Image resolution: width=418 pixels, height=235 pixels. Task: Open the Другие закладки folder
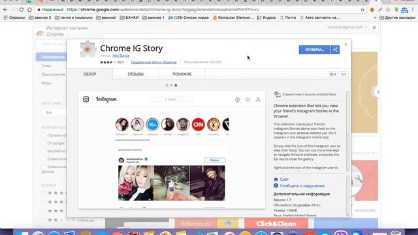click(397, 18)
